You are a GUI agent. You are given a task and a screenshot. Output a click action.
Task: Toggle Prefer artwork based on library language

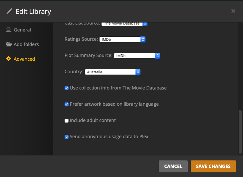coord(67,104)
